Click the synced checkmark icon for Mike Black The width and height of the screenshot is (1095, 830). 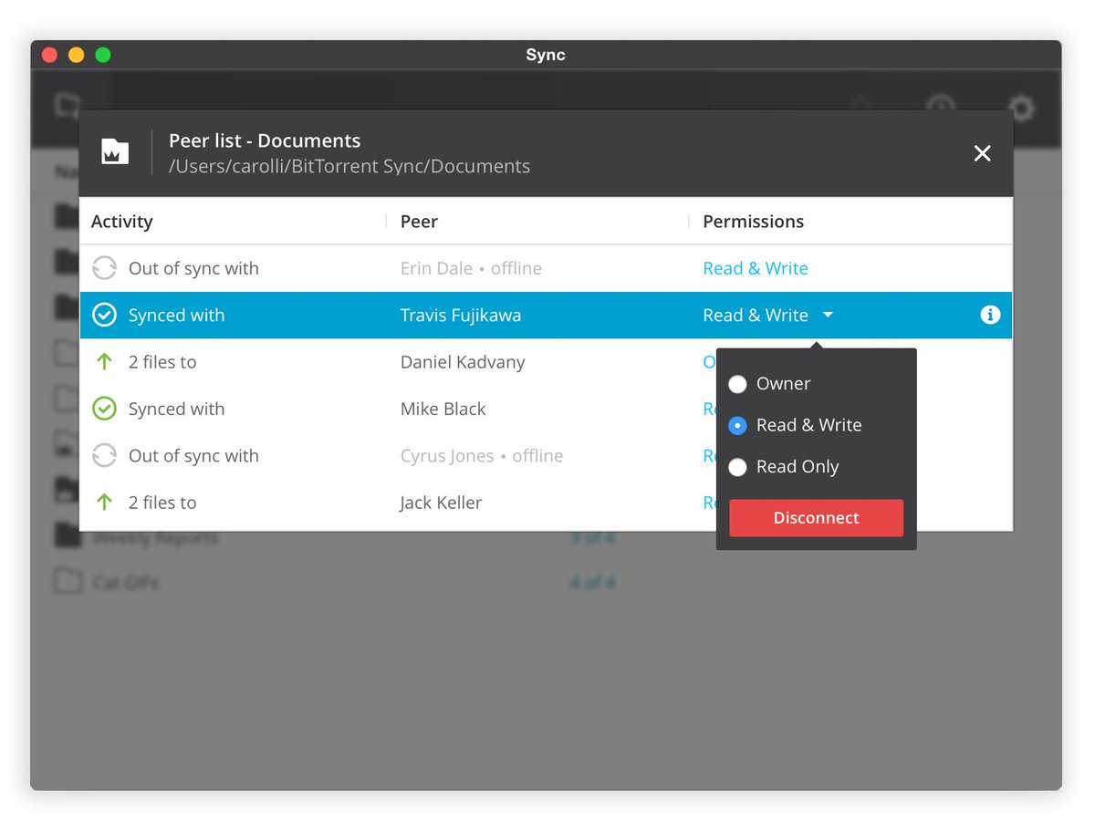(x=104, y=409)
